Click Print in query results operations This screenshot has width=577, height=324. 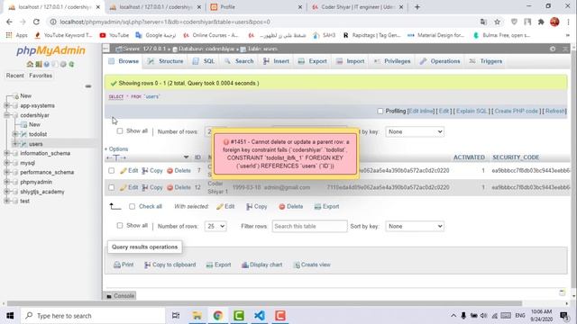124,265
